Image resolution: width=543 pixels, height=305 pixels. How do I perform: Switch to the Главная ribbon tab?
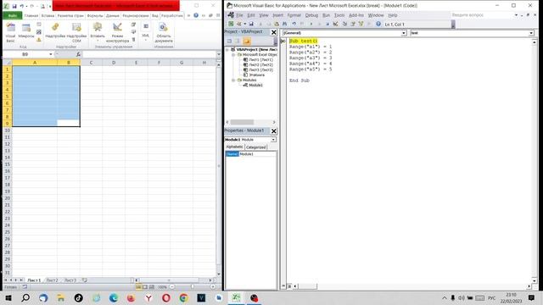click(31, 15)
